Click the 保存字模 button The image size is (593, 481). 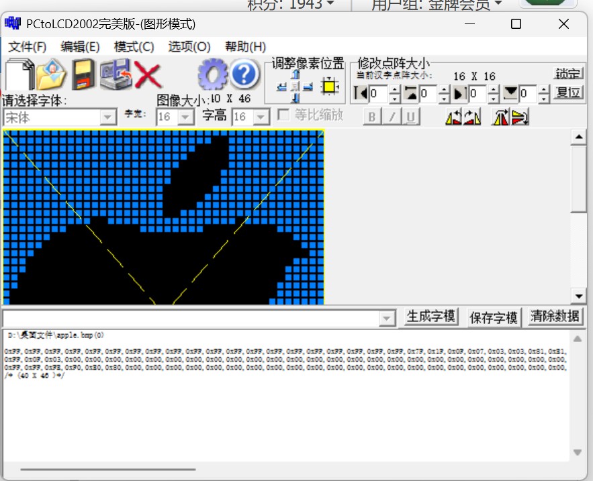click(494, 317)
